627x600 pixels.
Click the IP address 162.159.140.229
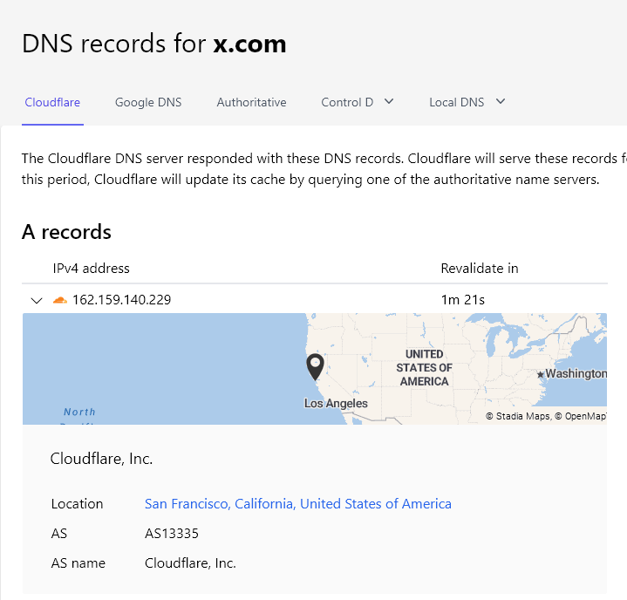pos(121,300)
